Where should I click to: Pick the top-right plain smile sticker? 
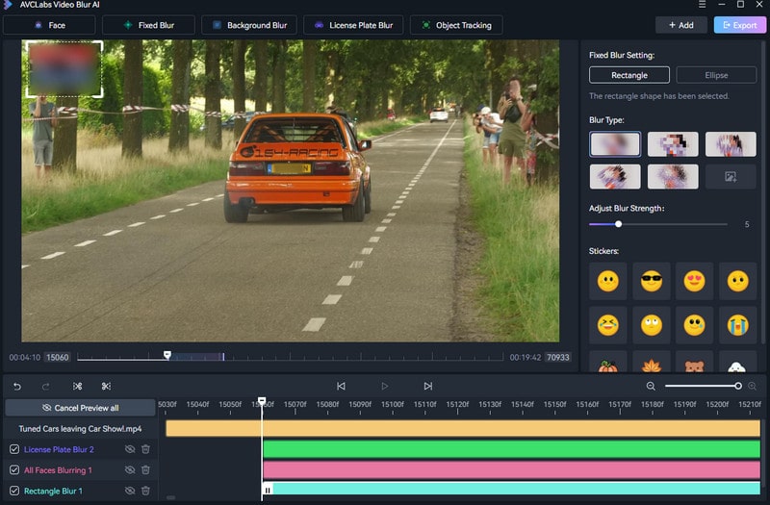click(737, 281)
